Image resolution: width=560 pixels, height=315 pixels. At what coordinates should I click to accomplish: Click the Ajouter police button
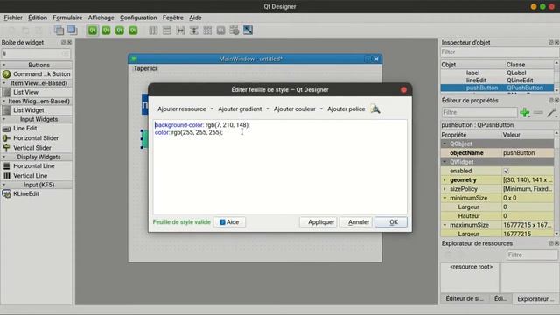(x=346, y=108)
